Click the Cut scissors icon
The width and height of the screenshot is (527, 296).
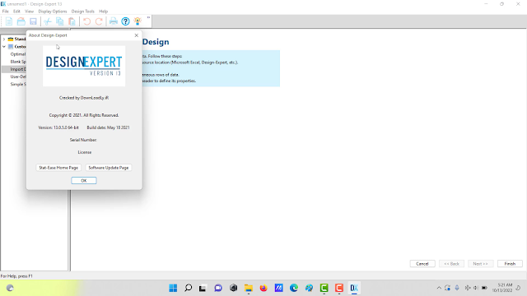click(48, 21)
